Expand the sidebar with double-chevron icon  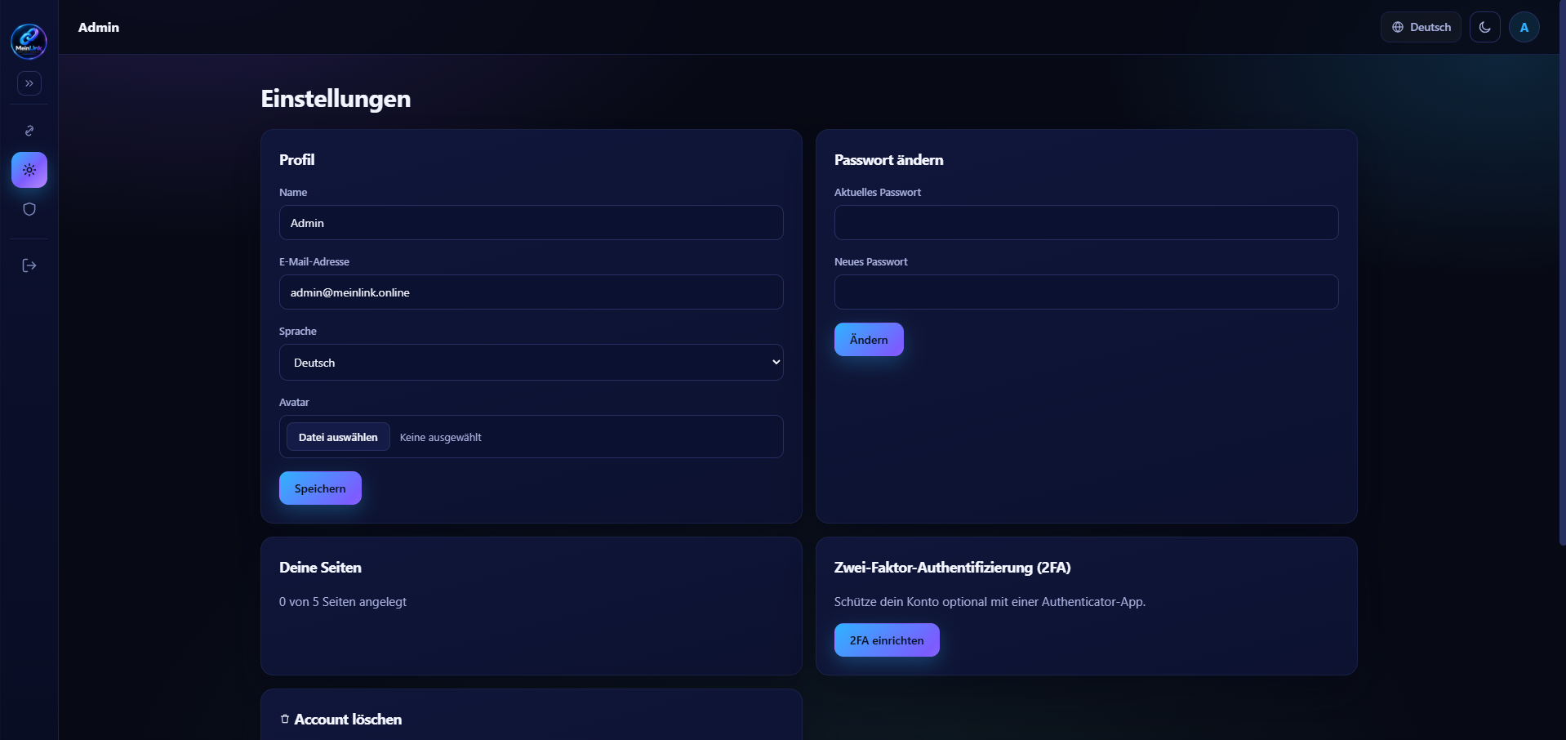(29, 83)
